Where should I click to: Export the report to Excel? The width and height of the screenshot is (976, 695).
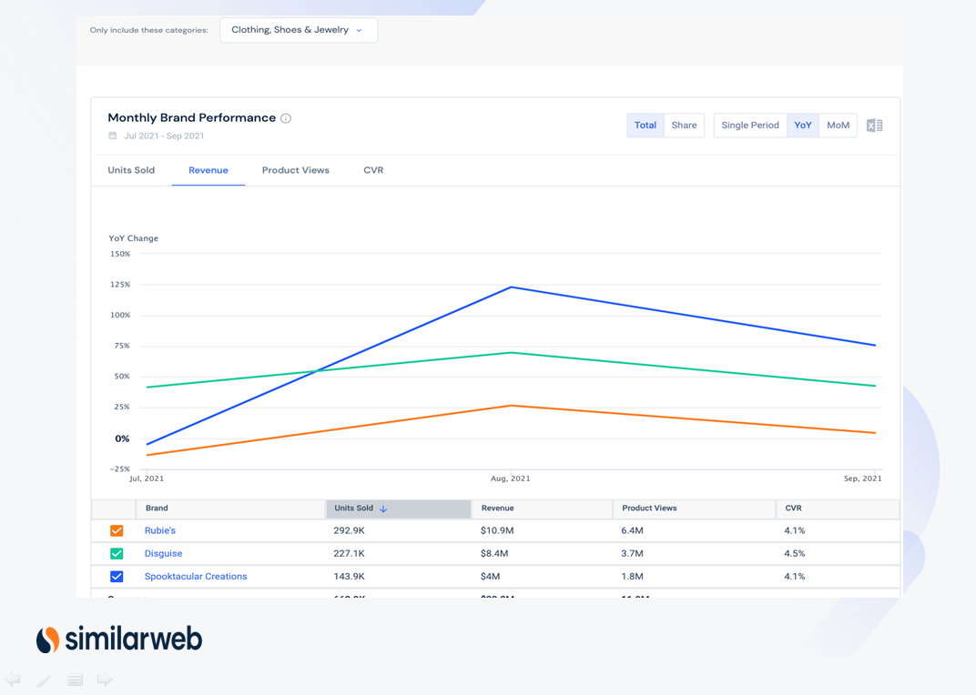pos(874,125)
